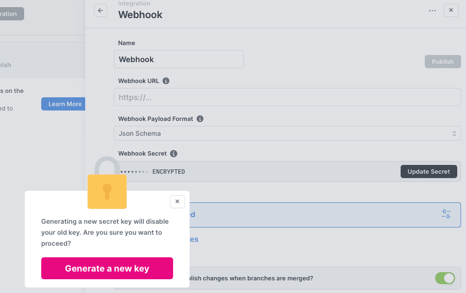466x293 pixels.
Task: Click the Webhook Secret info icon
Action: [174, 154]
